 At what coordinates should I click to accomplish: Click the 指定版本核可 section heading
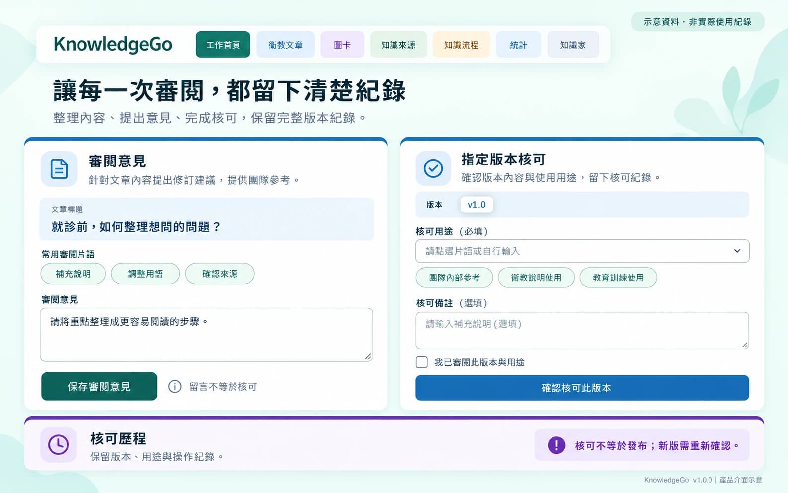point(503,160)
